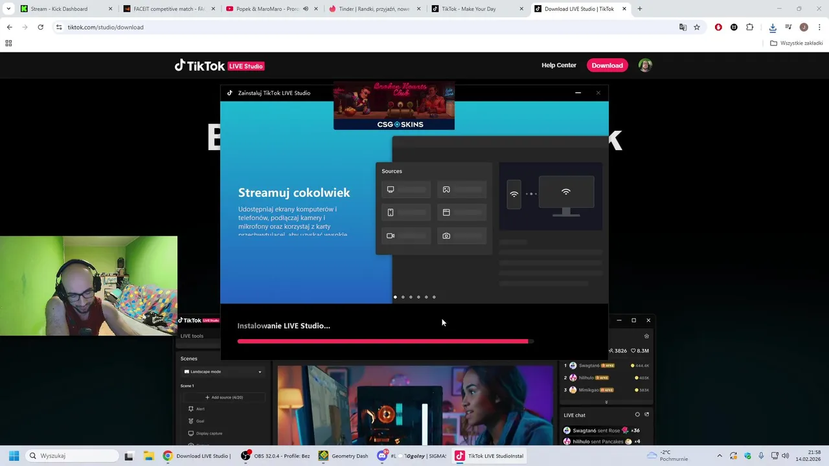The image size is (829, 466).
Task: Close the Tinder tab
Action: click(x=419, y=9)
